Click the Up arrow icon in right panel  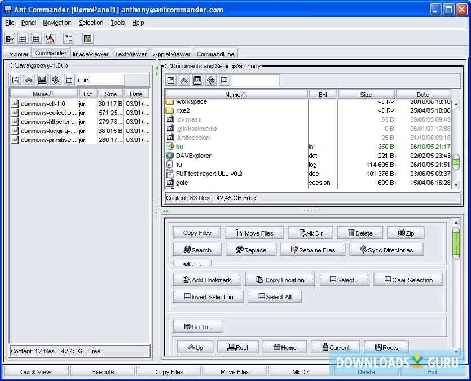pyautogui.click(x=184, y=80)
